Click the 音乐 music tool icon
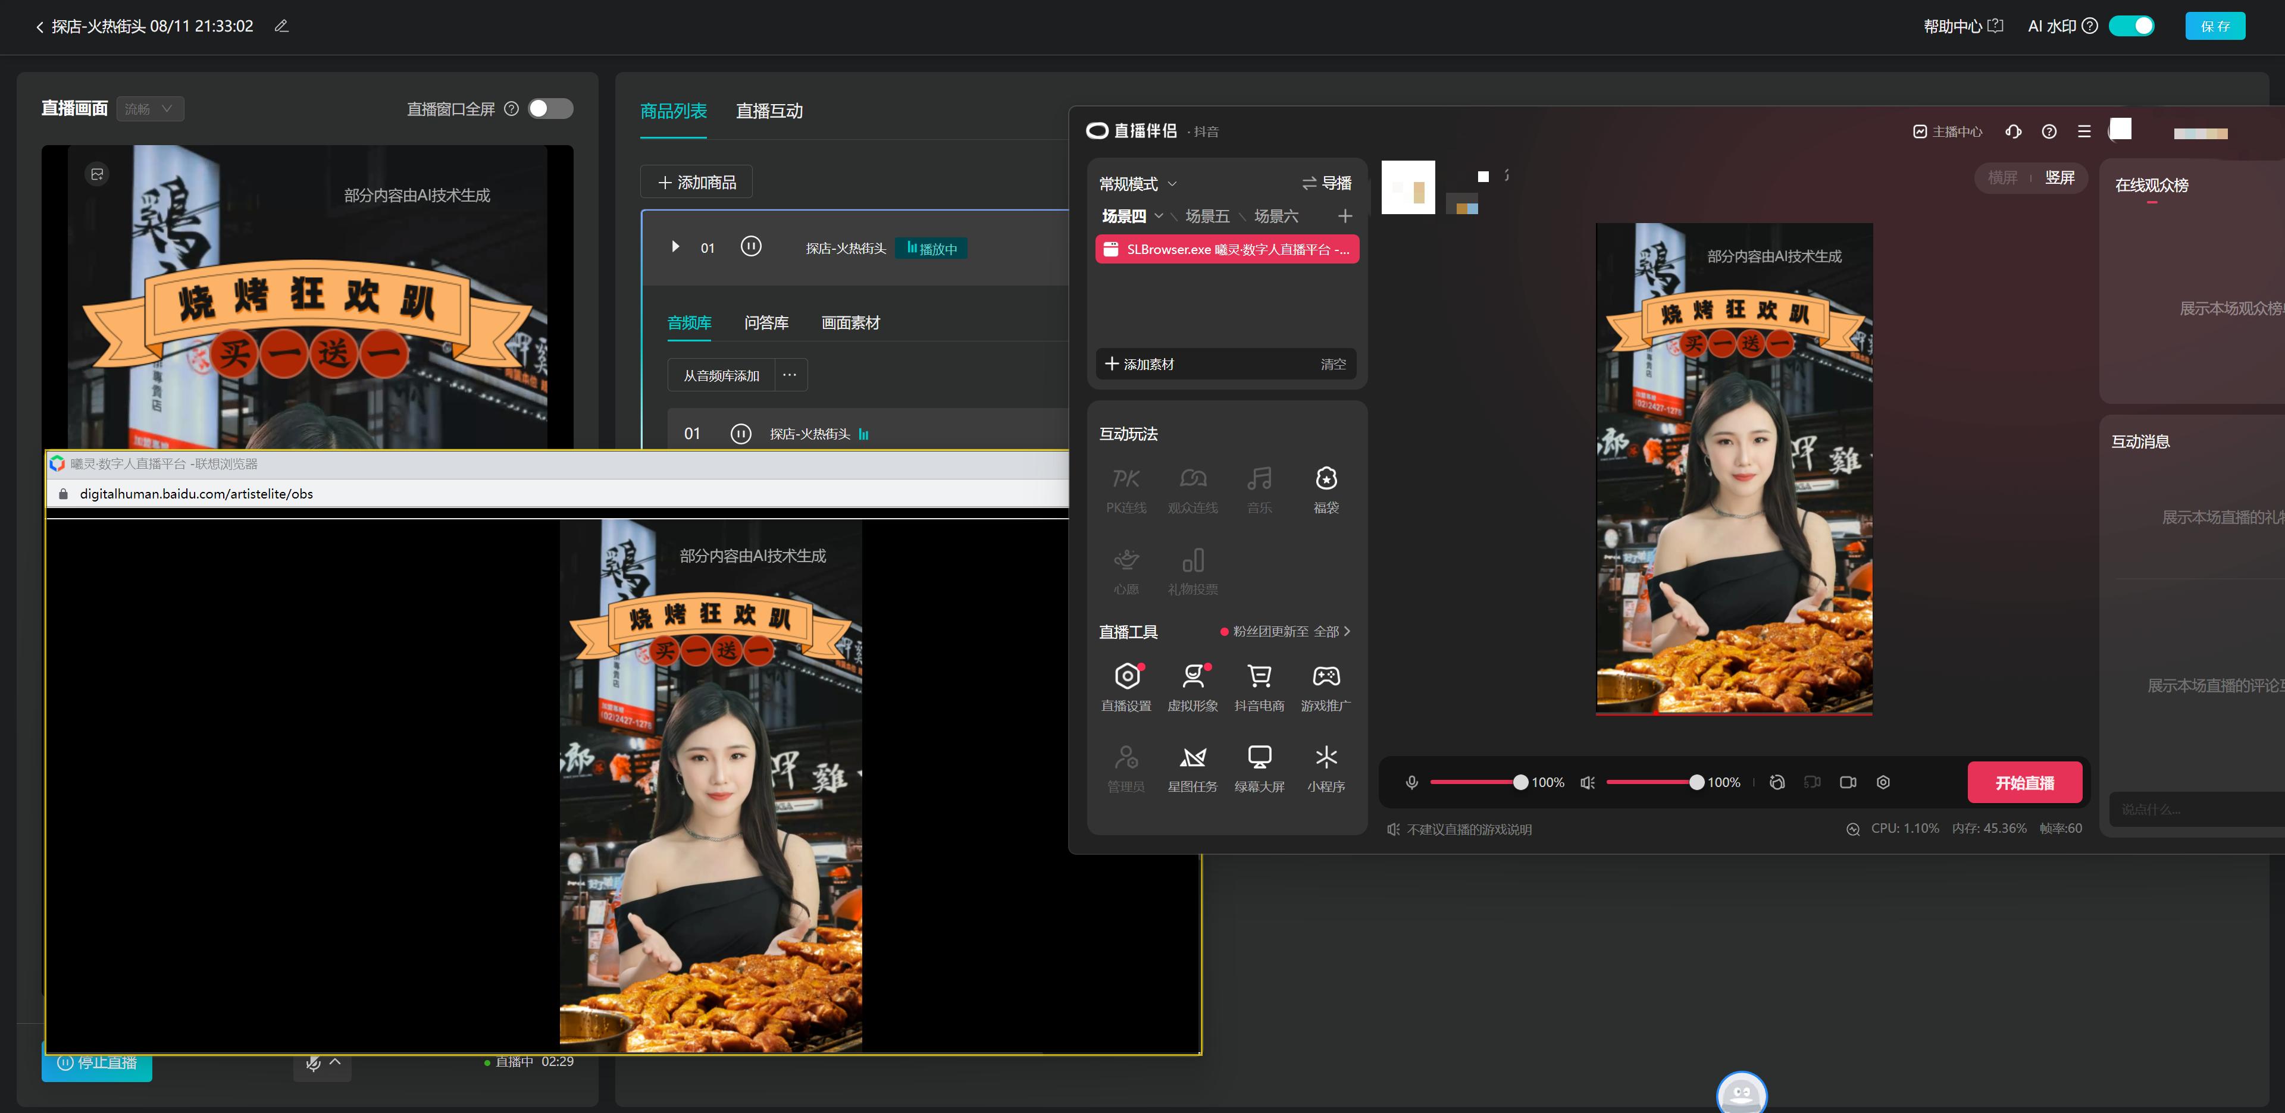The height and width of the screenshot is (1113, 2285). click(x=1256, y=488)
